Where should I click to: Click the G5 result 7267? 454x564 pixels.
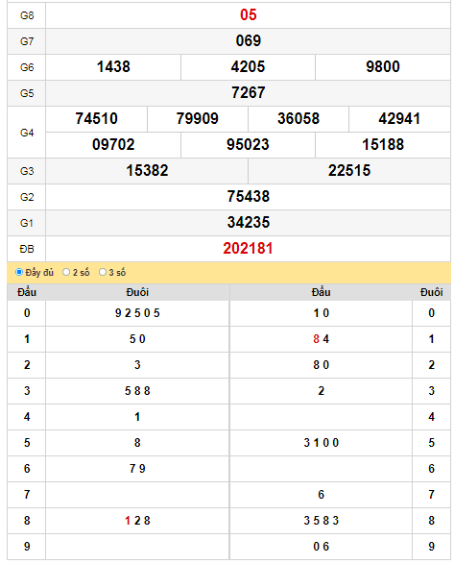point(248,93)
